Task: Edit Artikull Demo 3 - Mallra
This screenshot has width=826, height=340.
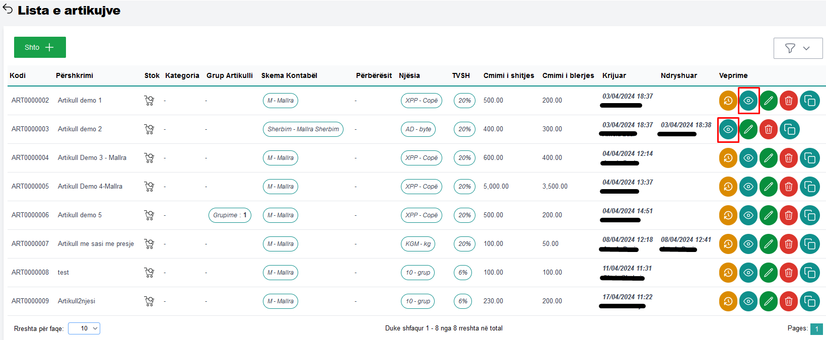Action: [x=768, y=158]
